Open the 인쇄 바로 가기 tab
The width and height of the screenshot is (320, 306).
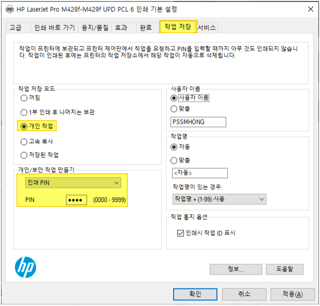coord(55,27)
